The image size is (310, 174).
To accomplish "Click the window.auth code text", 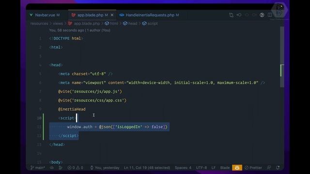I will point(79,127).
